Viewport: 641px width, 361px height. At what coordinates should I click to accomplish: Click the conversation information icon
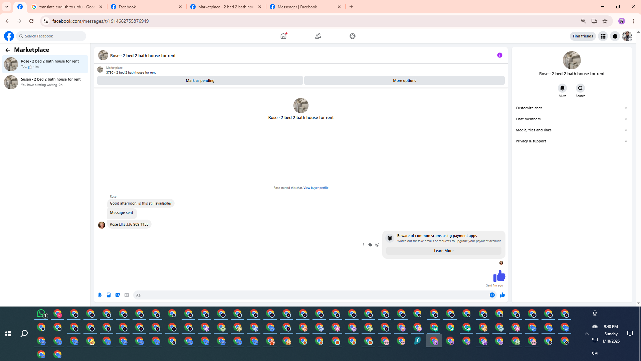499,55
